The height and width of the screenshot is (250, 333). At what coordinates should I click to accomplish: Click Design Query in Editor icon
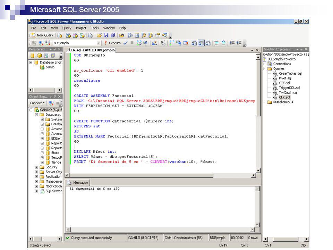point(154,43)
